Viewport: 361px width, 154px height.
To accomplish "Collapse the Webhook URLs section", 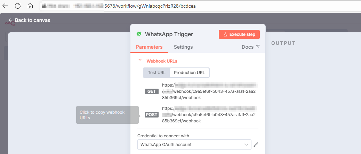I will [140, 60].
